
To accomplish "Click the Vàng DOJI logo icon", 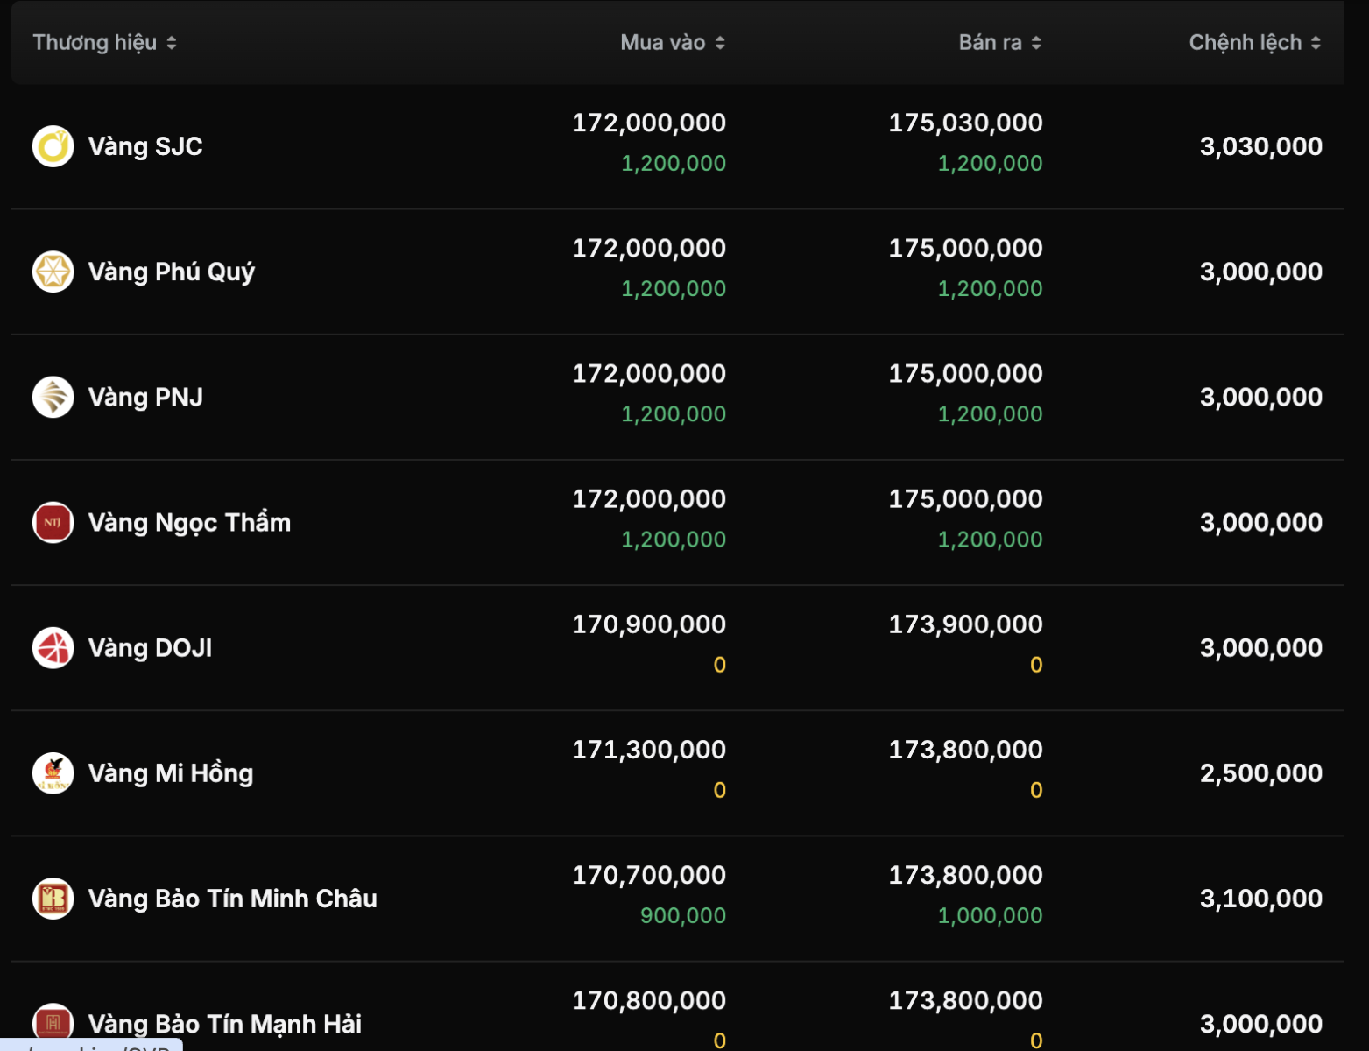I will click(x=53, y=648).
